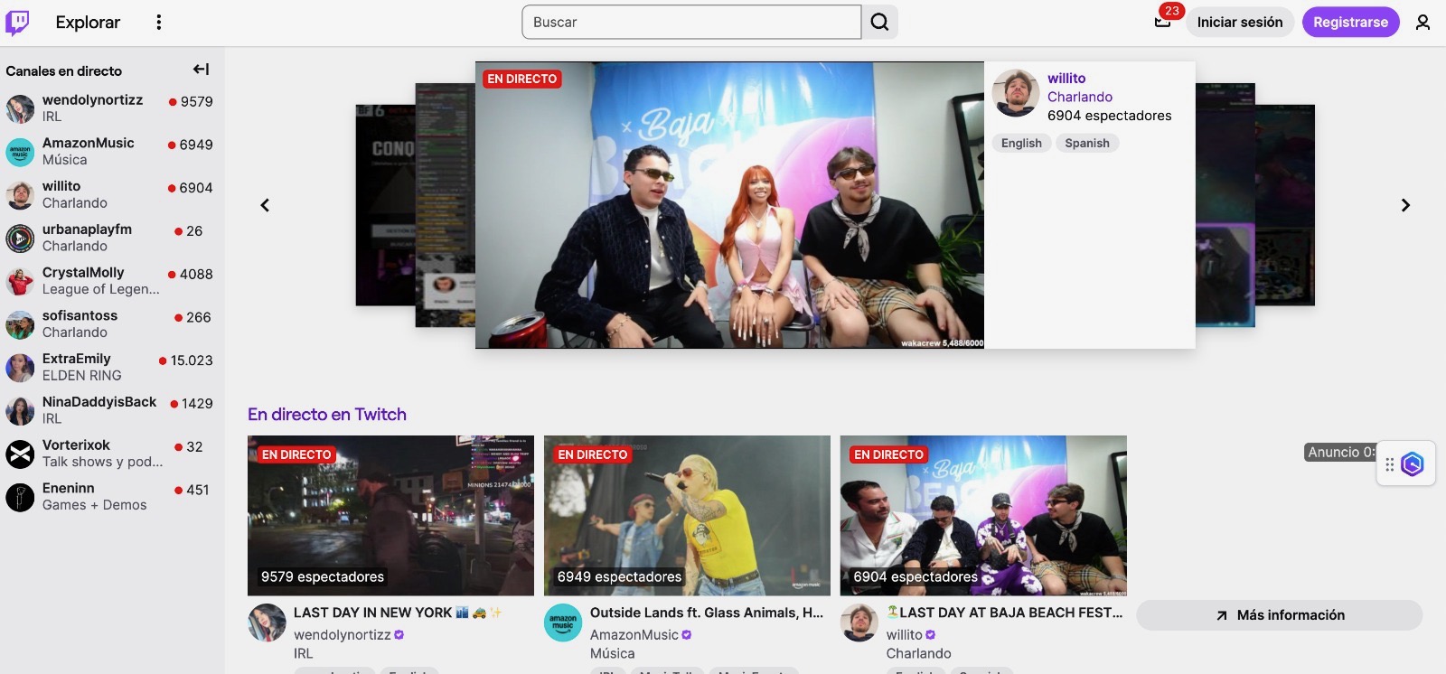The height and width of the screenshot is (674, 1446).
Task: Open wendolynortizz channel name in sidebar
Action: 92,100
